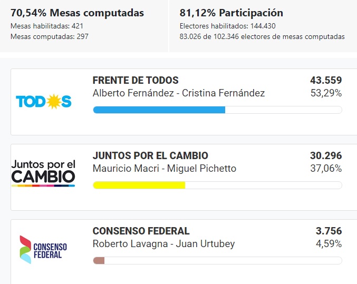Click the Frente de Todos logo
Image resolution: width=357 pixels, height=284 pixels.
click(44, 102)
